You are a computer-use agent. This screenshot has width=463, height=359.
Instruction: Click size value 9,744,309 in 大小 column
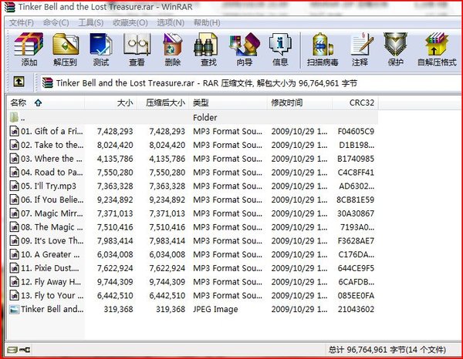(115, 282)
